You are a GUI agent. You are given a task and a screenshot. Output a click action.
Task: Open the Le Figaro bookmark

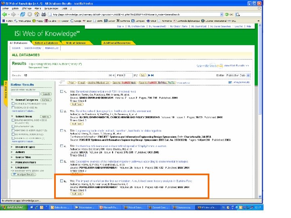pos(138,21)
